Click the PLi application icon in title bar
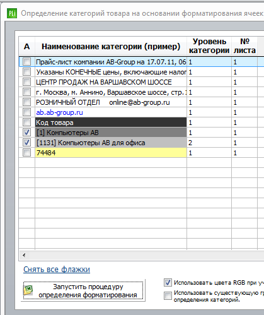 tap(12, 13)
